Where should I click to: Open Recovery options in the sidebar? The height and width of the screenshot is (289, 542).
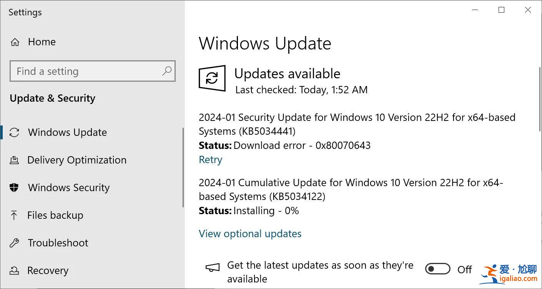point(47,271)
